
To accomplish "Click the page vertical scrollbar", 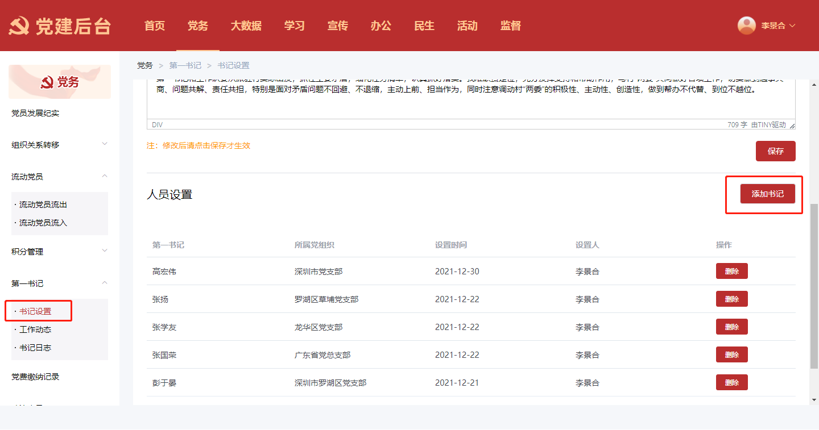I will pos(814,284).
